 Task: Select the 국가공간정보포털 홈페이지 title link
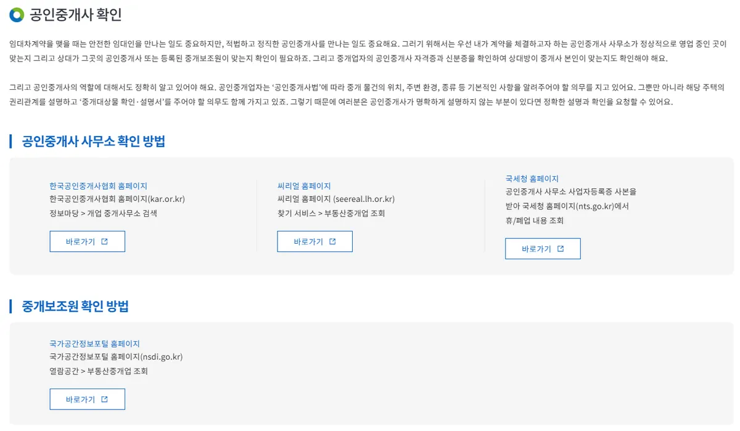[x=94, y=343]
